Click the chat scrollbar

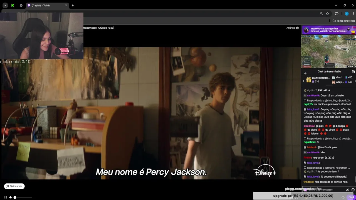tap(355, 180)
